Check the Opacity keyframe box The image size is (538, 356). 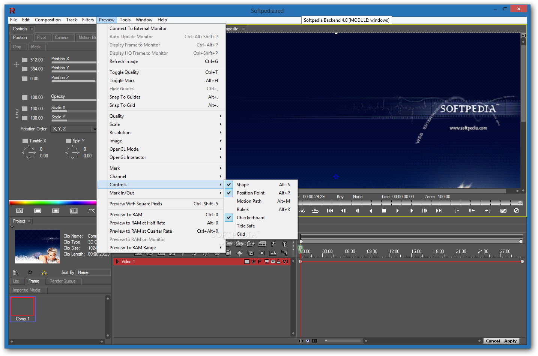25,97
